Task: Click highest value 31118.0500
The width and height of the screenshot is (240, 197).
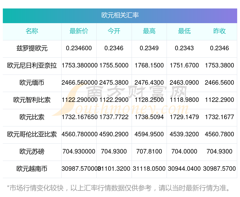Action: coord(149,169)
